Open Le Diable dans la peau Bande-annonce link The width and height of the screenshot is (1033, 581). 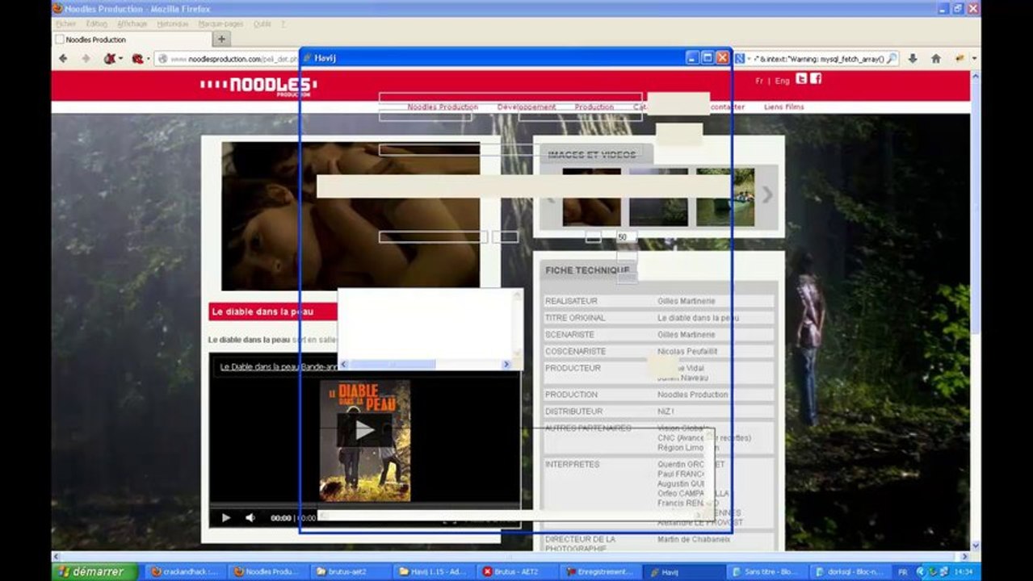279,366
